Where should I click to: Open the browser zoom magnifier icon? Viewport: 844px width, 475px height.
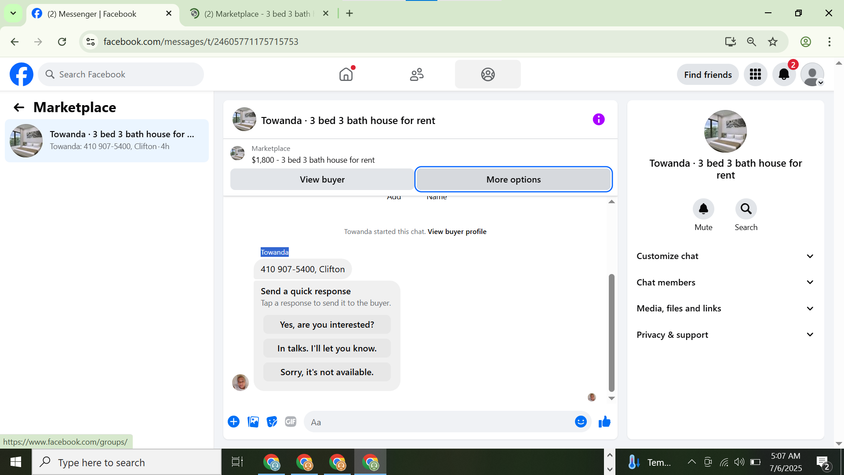pyautogui.click(x=752, y=42)
